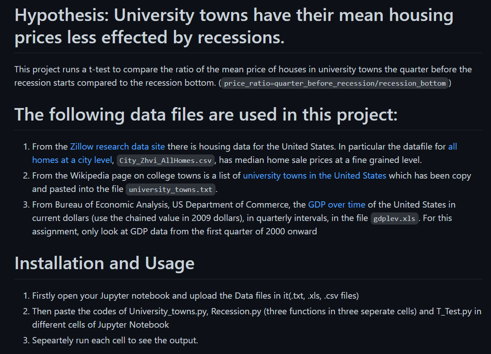The image size is (491, 354).
Task: Click 'The following data files' heading
Action: click(x=206, y=114)
